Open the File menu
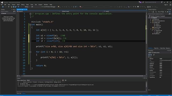The image size is (172, 96). 2,5
